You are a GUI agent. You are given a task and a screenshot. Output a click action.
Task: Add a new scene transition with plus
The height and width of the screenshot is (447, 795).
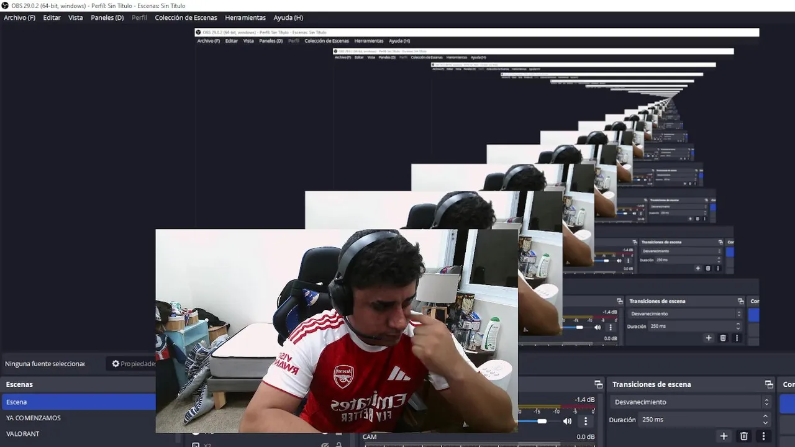(724, 436)
